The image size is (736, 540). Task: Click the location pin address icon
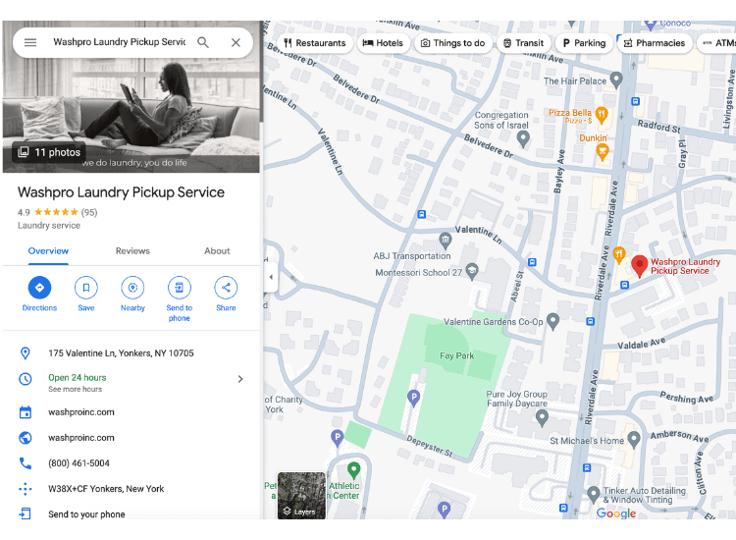pos(26,353)
